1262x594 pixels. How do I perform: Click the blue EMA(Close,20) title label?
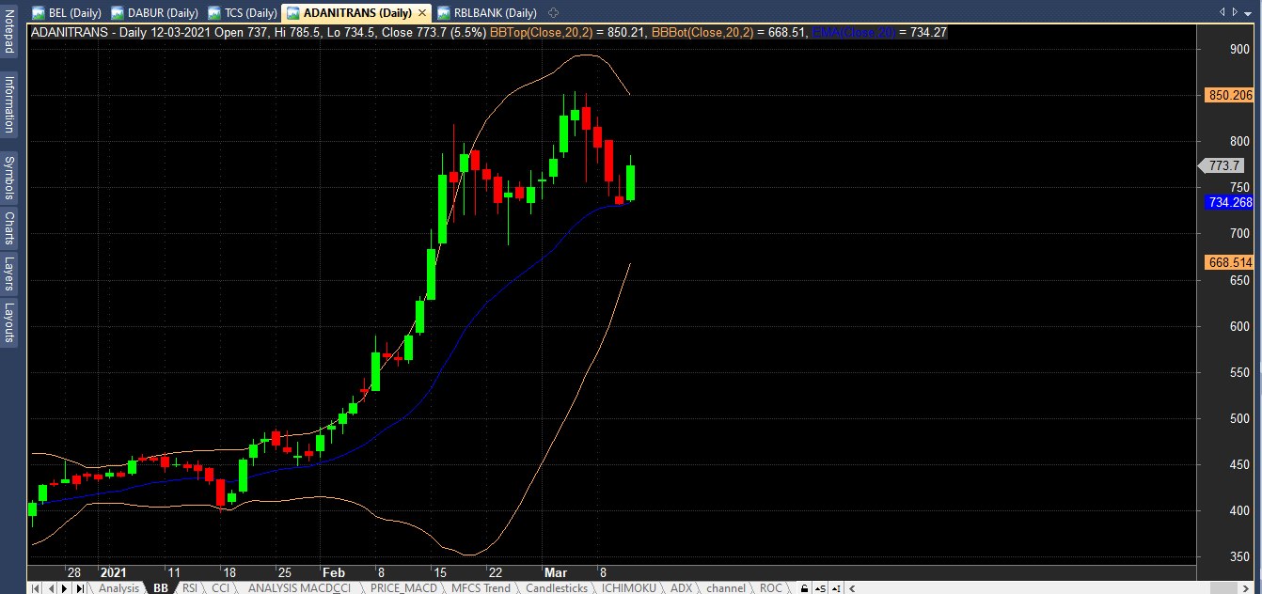point(854,32)
